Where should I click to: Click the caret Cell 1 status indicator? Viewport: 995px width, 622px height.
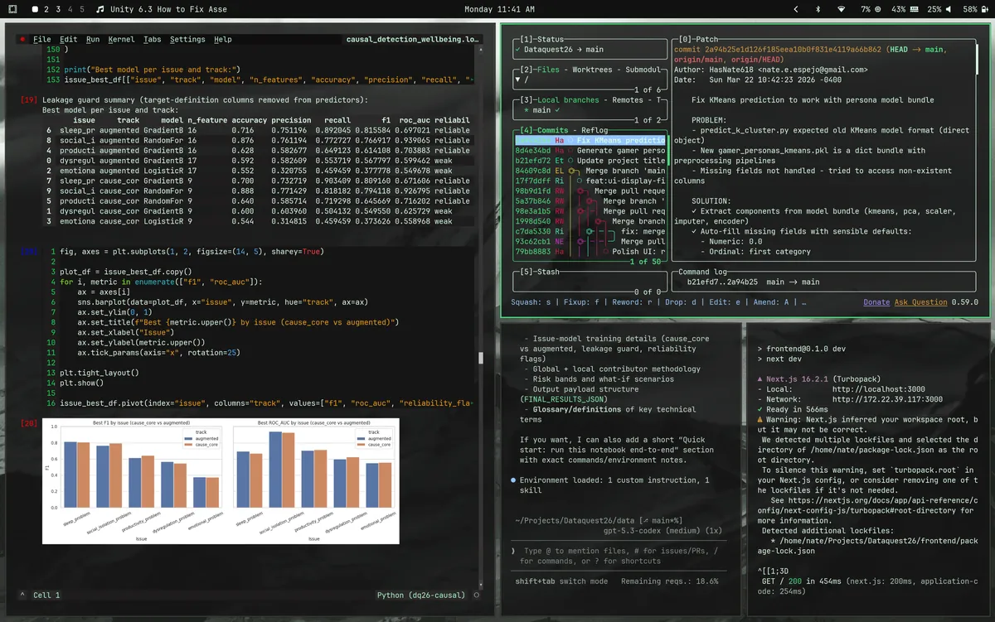40,595
